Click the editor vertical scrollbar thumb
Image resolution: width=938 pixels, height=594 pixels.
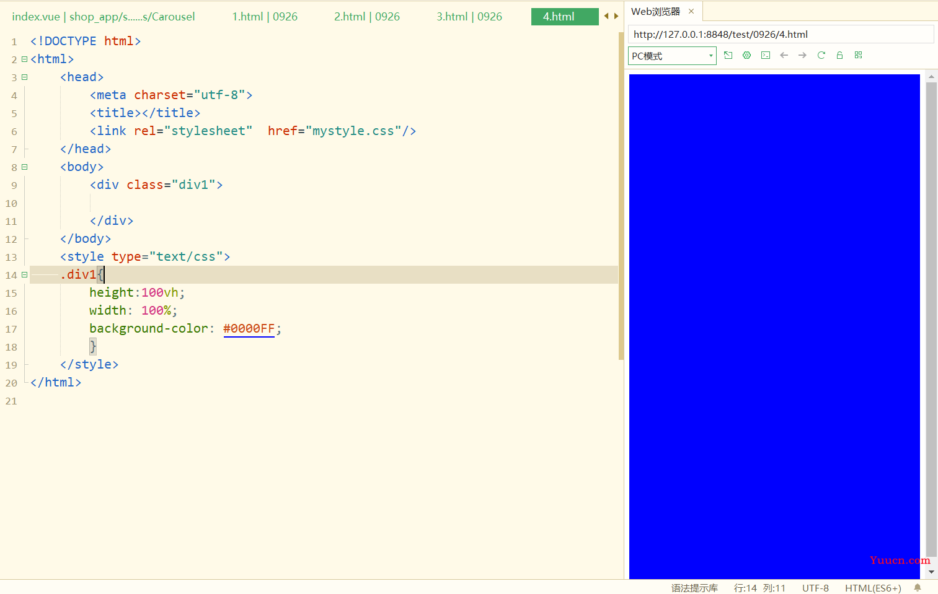[621, 196]
